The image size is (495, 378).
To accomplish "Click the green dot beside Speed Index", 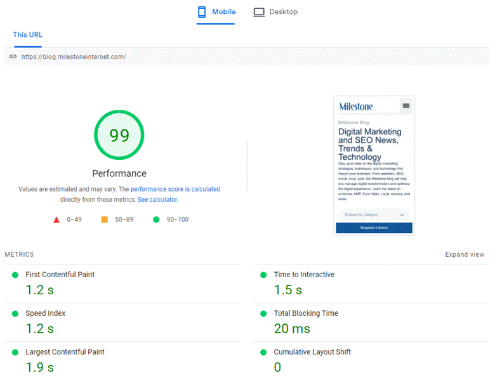I will click(15, 314).
